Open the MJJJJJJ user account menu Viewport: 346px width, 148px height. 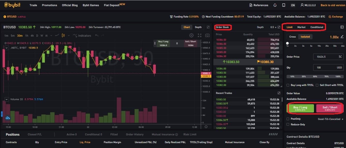tap(308, 5)
